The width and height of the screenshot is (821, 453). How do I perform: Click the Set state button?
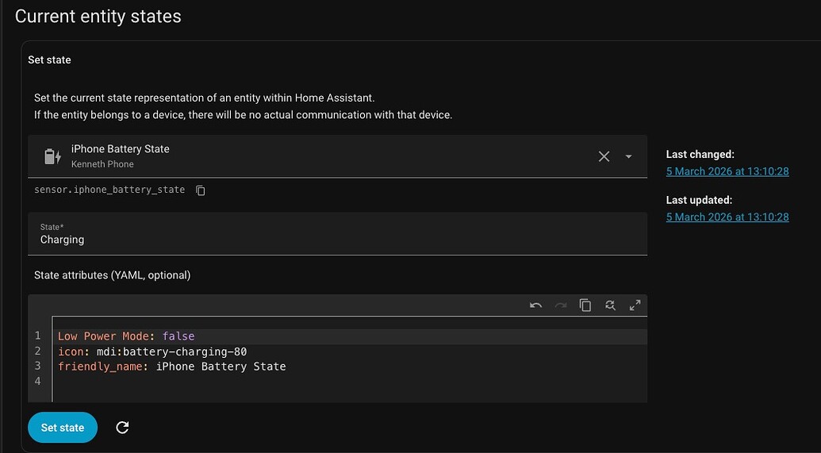coord(63,428)
